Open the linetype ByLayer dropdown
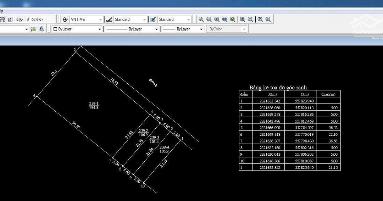The width and height of the screenshot is (383, 201). (156, 29)
